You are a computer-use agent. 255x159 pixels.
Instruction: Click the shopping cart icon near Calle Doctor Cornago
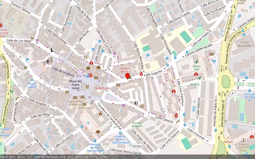click(x=114, y=53)
